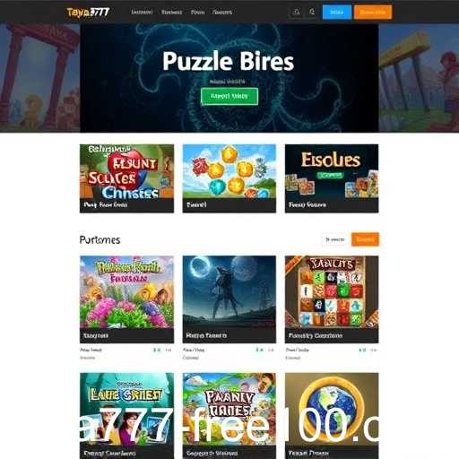Open the Eisolies game thumbnail
Image resolution: width=459 pixels, height=459 pixels.
(x=332, y=178)
